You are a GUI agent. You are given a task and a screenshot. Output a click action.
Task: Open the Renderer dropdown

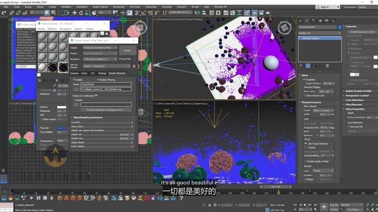(100, 59)
